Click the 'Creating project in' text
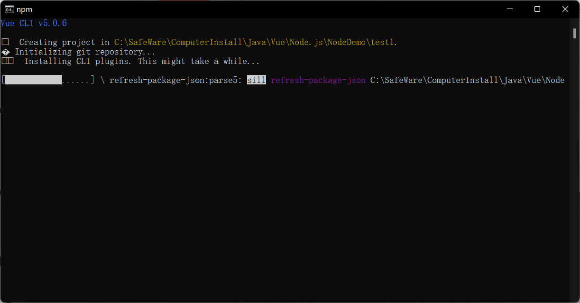Viewport: 580px width, 303px height. click(64, 42)
